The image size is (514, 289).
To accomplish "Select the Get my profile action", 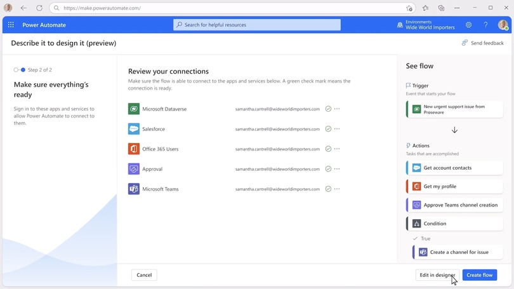I will tap(454, 186).
